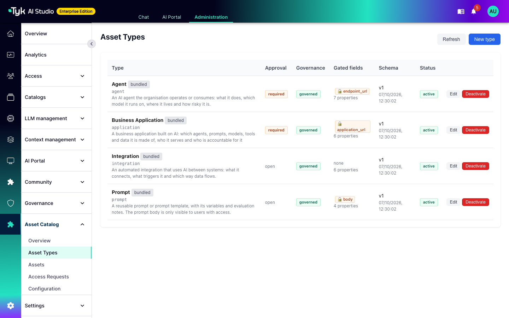Expand the Community menu section
The image size is (509, 318).
point(57,182)
